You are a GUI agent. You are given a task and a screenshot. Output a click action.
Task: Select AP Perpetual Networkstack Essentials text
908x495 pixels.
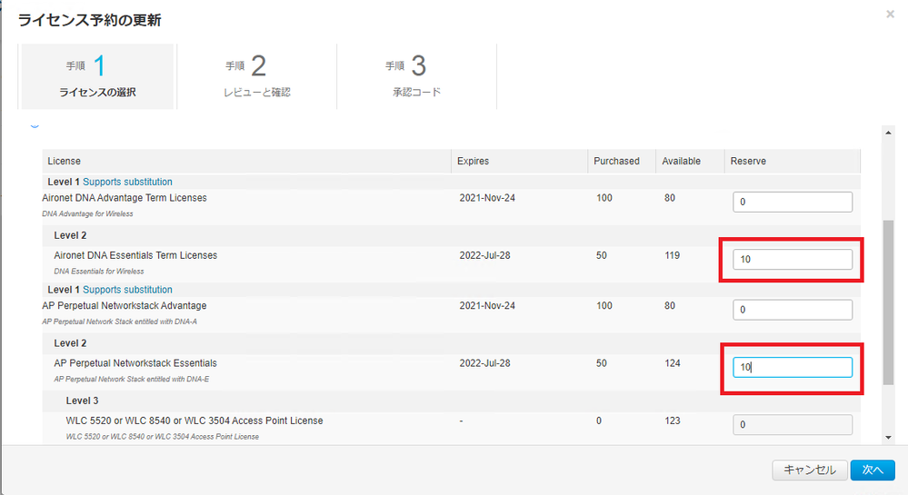point(135,363)
